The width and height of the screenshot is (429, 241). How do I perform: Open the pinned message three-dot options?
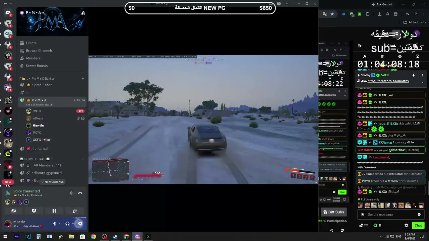point(422,75)
